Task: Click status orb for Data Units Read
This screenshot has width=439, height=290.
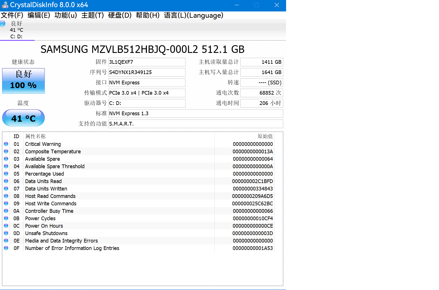Action: (6, 181)
